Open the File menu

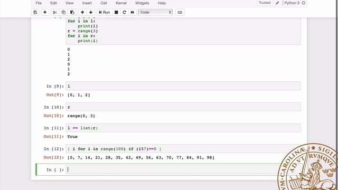pos(39,3)
